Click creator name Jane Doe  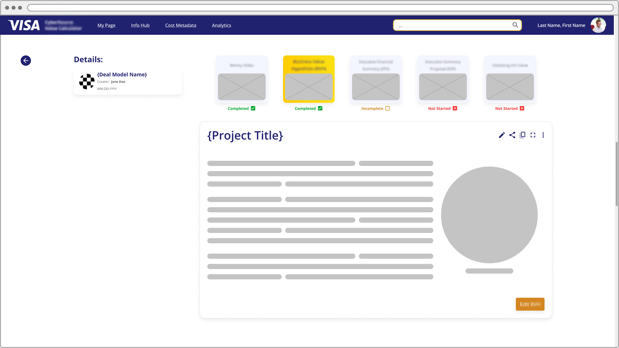click(118, 82)
